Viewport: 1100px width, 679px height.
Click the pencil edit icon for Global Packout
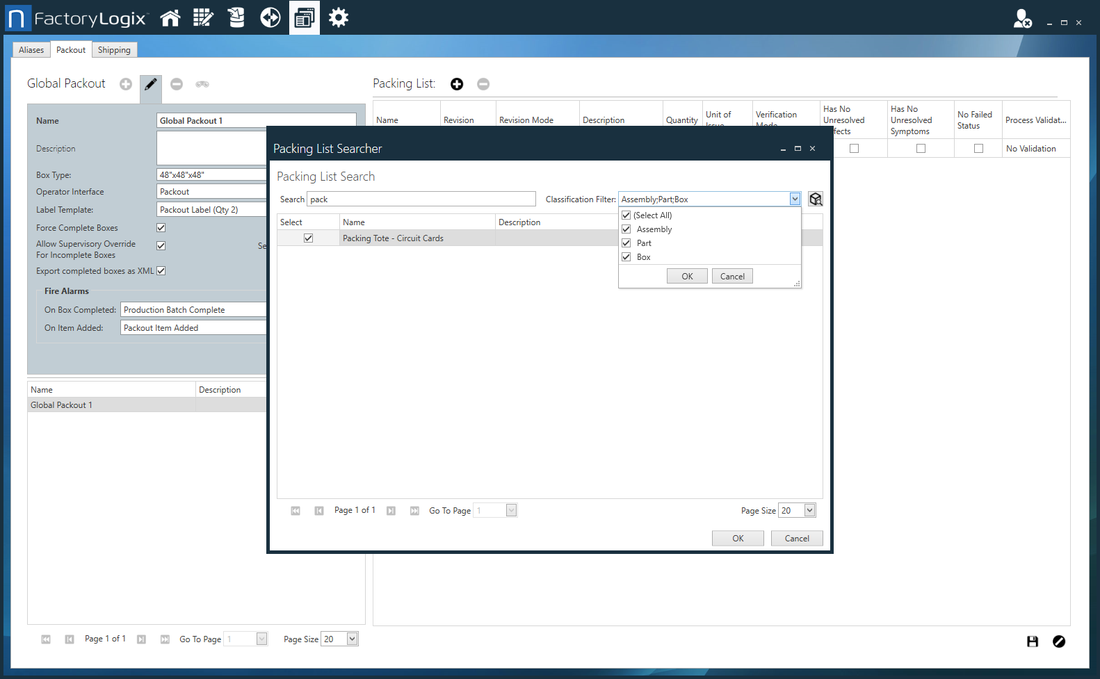pos(151,84)
